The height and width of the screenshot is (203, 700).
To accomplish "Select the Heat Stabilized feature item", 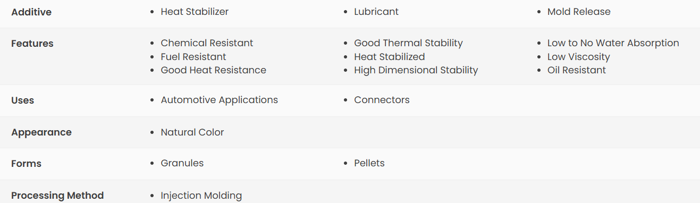I will click(x=390, y=57).
